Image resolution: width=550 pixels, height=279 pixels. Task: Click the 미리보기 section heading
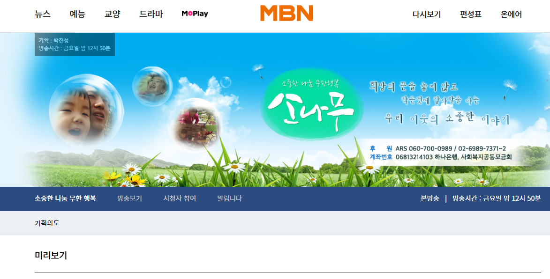pyautogui.click(x=51, y=255)
